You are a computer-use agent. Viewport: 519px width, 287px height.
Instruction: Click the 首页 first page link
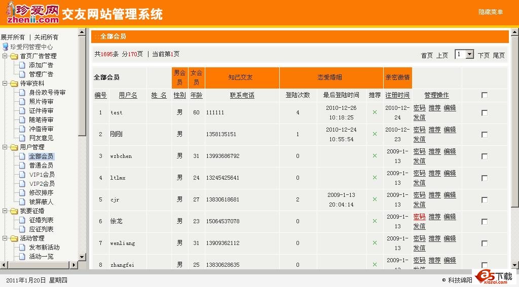pos(427,55)
